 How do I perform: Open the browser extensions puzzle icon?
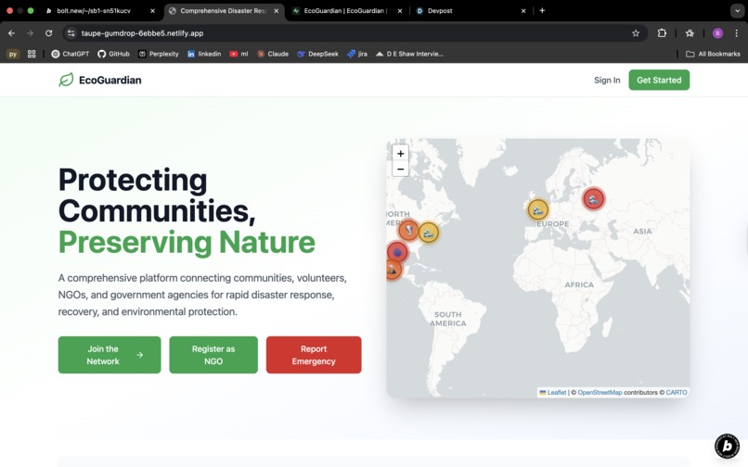pyautogui.click(x=662, y=32)
